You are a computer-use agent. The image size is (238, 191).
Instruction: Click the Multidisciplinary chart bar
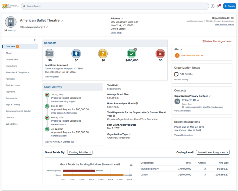pos(79,171)
